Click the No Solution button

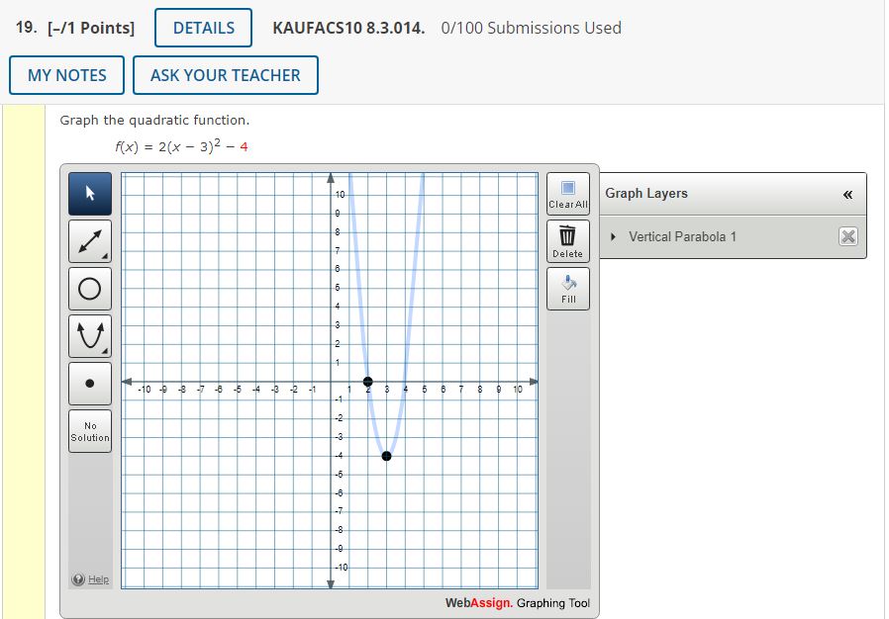coord(89,429)
